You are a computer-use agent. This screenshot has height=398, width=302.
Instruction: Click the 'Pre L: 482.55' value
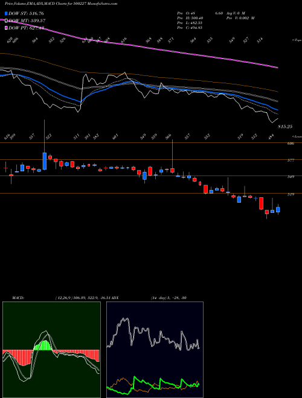click(x=190, y=23)
